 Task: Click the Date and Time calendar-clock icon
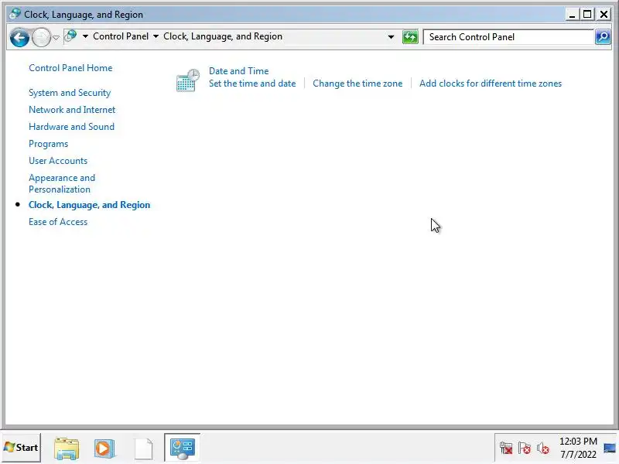tap(187, 80)
